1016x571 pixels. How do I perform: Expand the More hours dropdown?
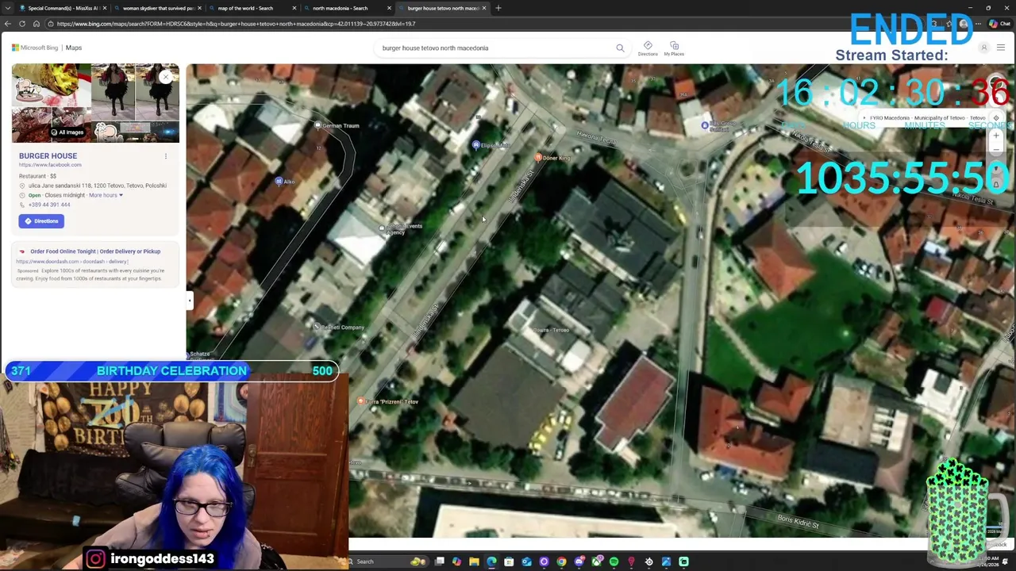(x=106, y=195)
